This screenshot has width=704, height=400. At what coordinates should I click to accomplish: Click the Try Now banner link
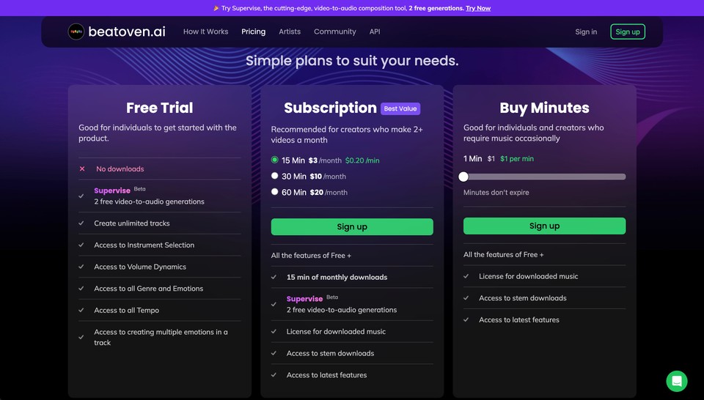478,8
